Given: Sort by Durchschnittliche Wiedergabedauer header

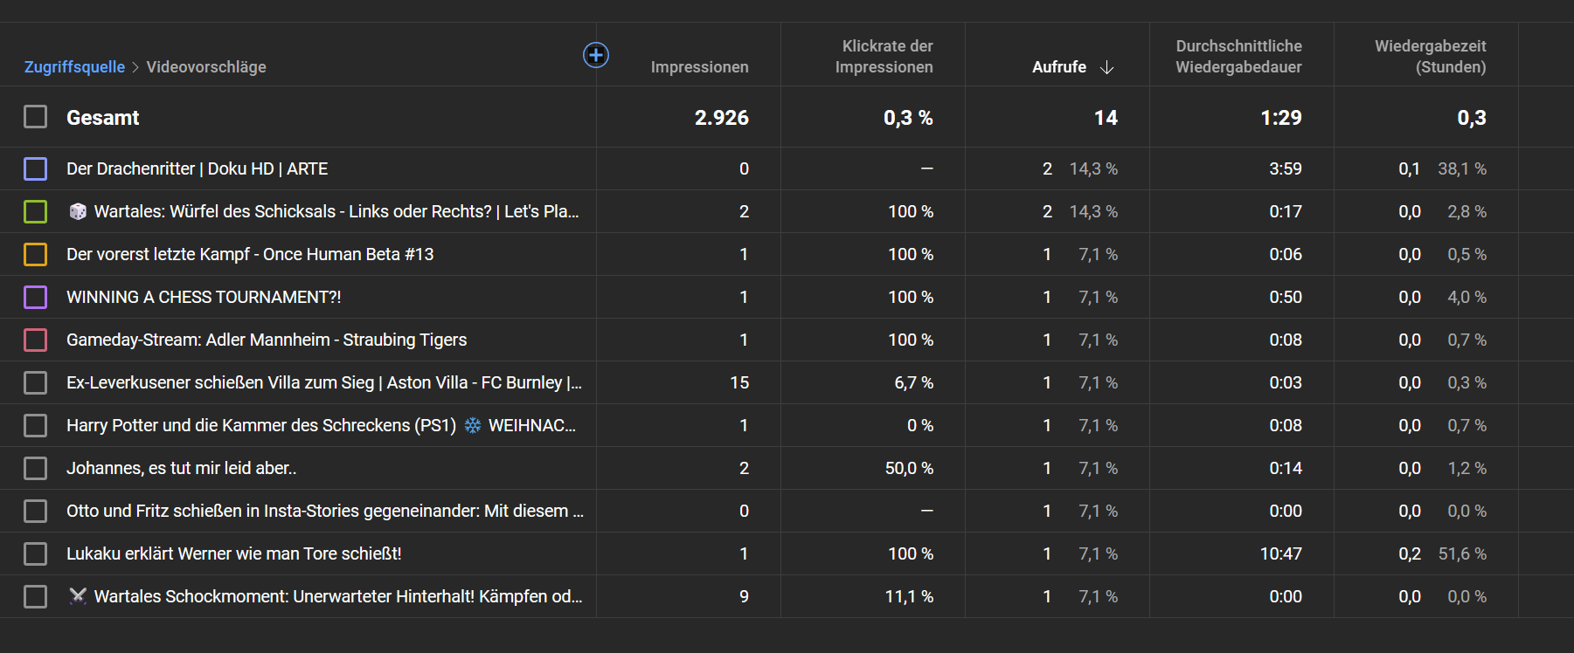Looking at the screenshot, I should tap(1238, 57).
